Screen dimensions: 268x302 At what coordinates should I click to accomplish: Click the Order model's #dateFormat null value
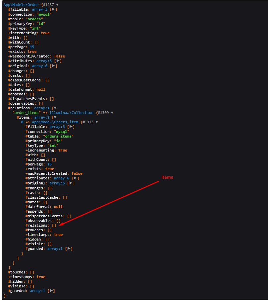(x=41, y=90)
